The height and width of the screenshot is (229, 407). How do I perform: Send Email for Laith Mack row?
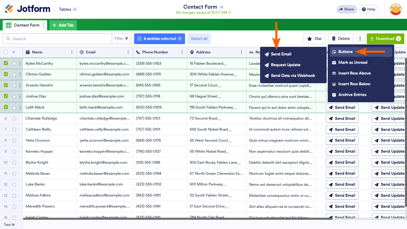[342, 107]
